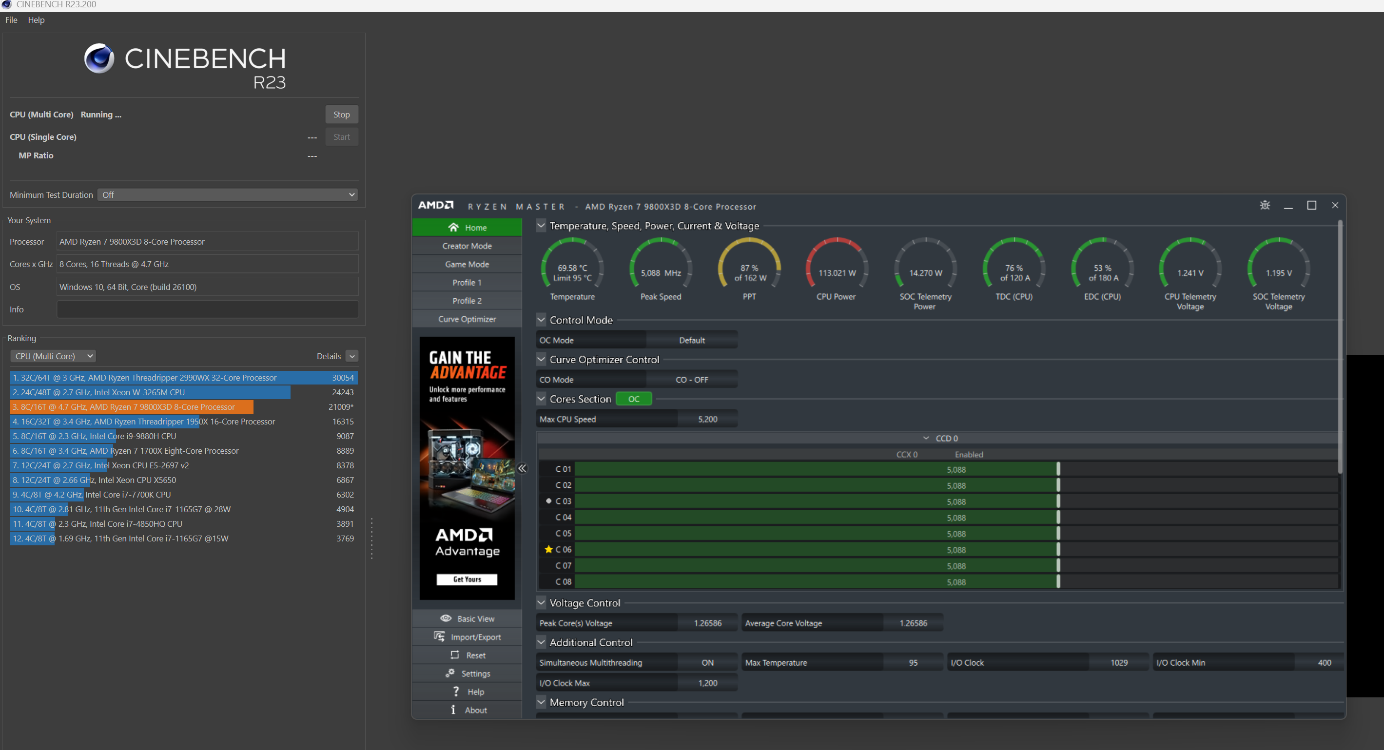This screenshot has width=1384, height=750.
Task: Click the Reset square icon
Action: coord(454,655)
